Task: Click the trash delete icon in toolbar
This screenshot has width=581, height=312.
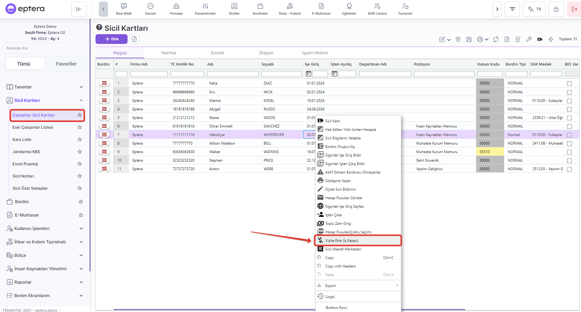Action: pyautogui.click(x=458, y=39)
